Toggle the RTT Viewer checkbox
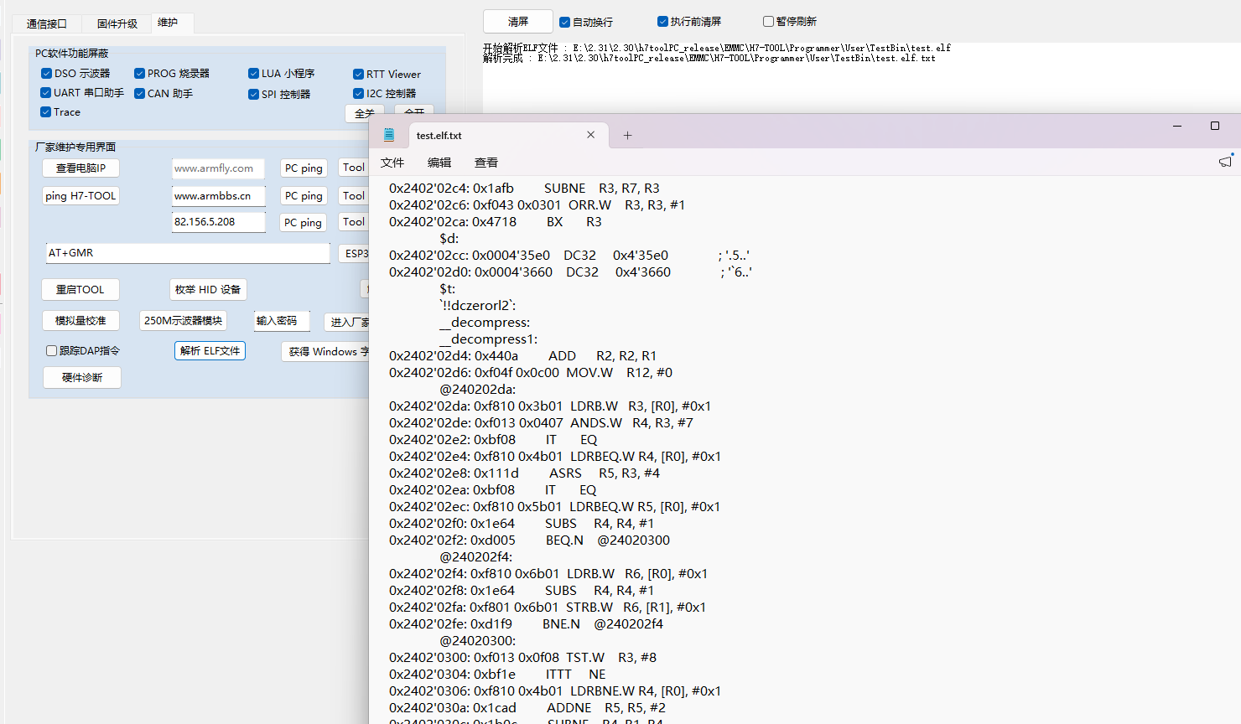The width and height of the screenshot is (1241, 724). [x=358, y=75]
